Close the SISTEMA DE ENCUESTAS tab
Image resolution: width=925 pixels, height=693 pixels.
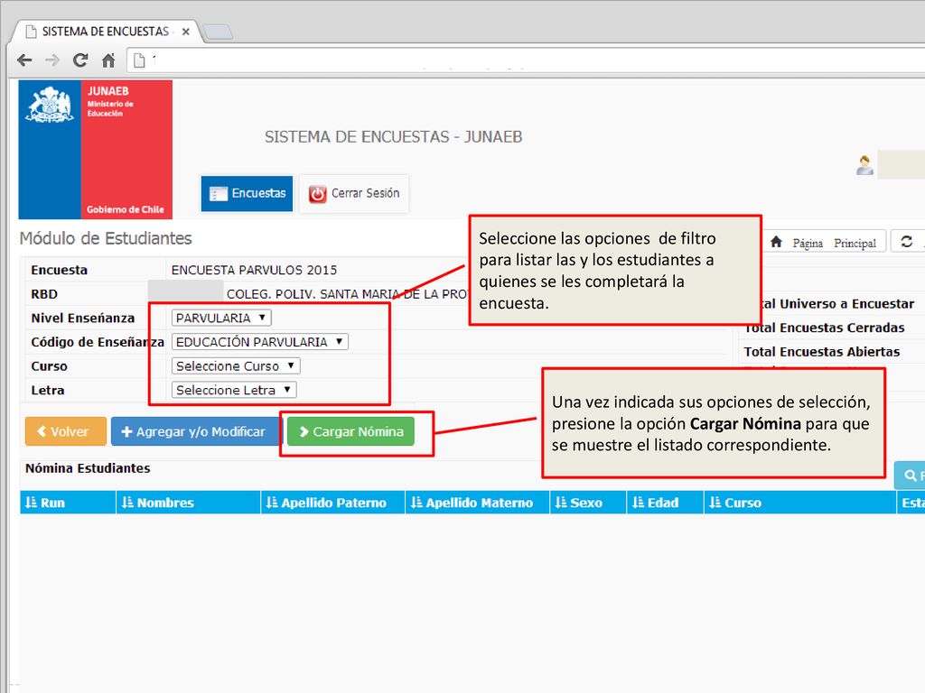[186, 32]
